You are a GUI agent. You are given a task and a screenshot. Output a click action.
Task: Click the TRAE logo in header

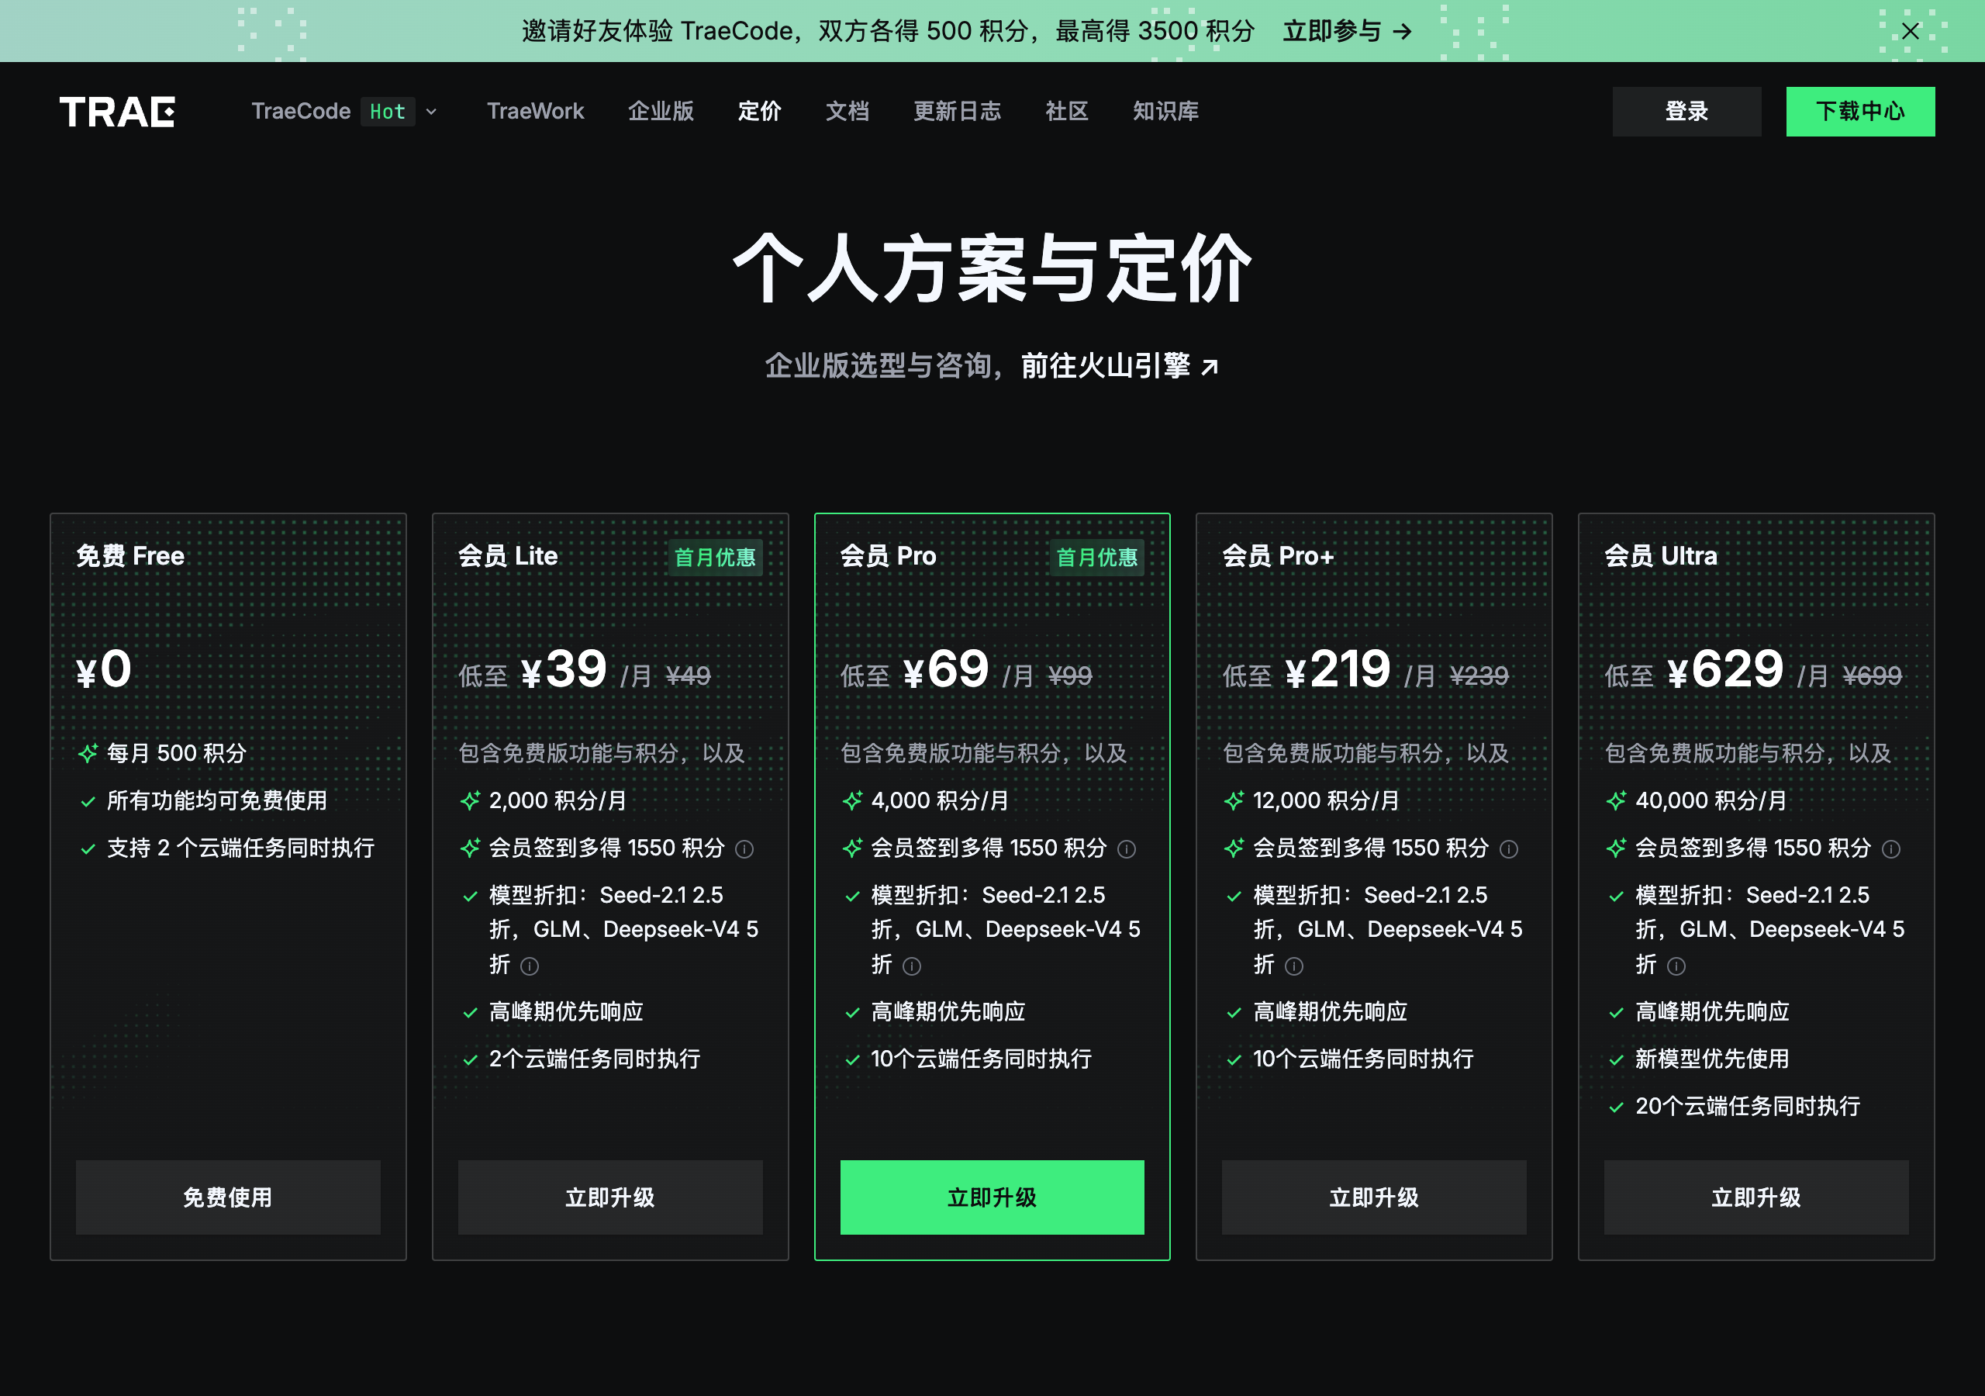pos(117,112)
